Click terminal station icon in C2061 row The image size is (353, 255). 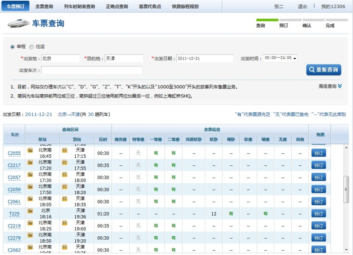[65, 199]
